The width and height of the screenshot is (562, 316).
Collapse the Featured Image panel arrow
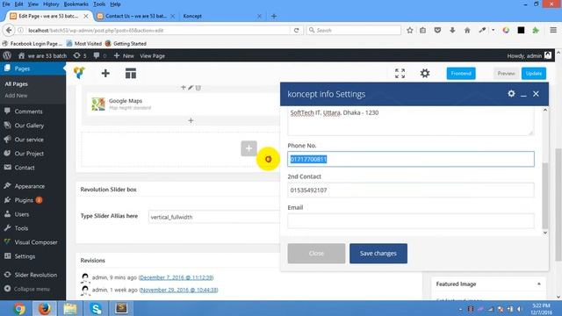coord(539,284)
